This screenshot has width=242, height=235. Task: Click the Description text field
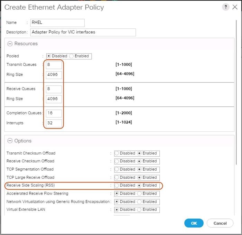click(83, 32)
